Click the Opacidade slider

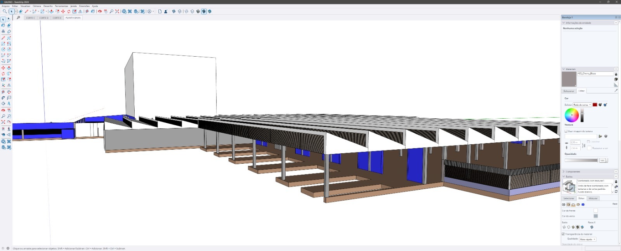tap(581, 160)
